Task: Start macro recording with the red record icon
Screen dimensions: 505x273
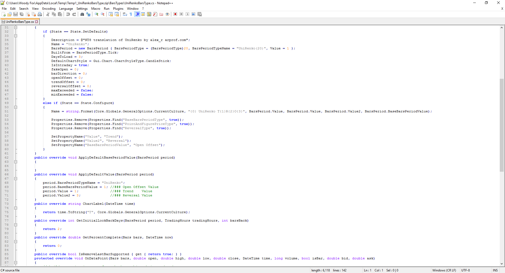Action: pos(175,14)
